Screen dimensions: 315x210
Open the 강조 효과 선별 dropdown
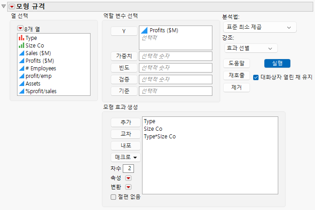(251, 48)
